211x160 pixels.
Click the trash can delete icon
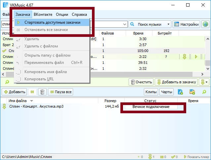coord(42,92)
